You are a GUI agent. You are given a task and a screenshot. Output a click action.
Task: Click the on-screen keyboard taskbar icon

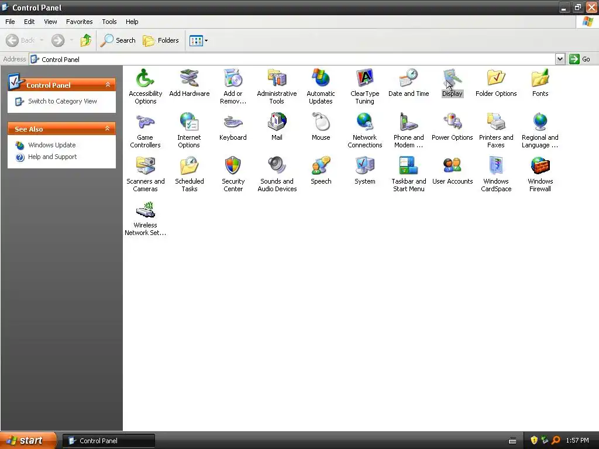512,441
